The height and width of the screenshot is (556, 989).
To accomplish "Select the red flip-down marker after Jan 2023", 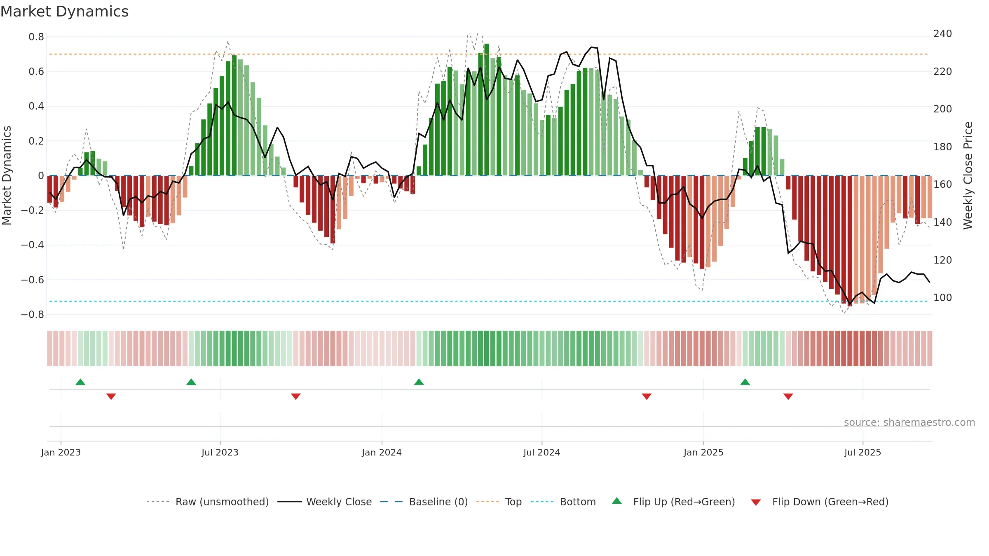I will [x=111, y=396].
